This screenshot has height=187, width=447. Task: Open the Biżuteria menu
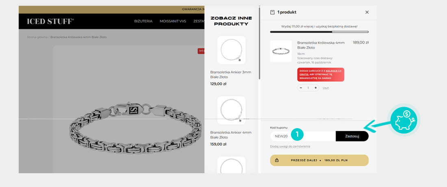pos(143,21)
